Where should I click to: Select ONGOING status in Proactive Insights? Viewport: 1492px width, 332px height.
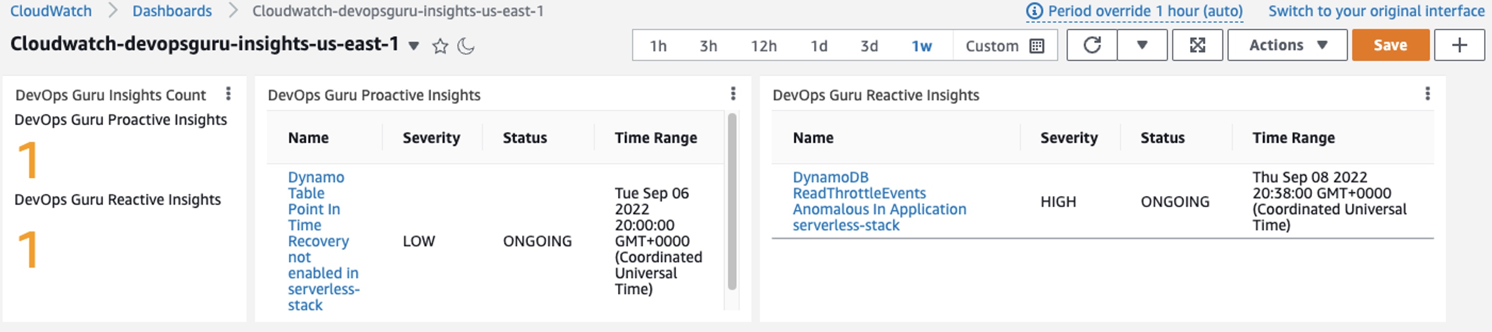pos(537,241)
